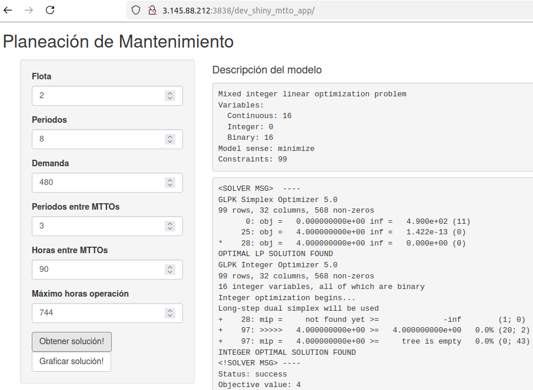Open the shield tracking protection icon
The image size is (533, 390).
tap(136, 11)
